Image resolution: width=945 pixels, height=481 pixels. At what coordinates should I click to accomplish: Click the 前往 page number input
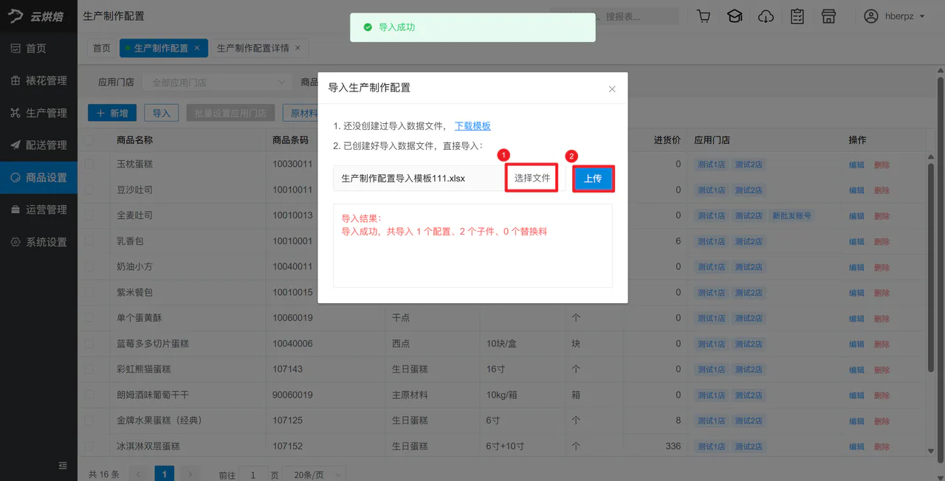coord(253,475)
